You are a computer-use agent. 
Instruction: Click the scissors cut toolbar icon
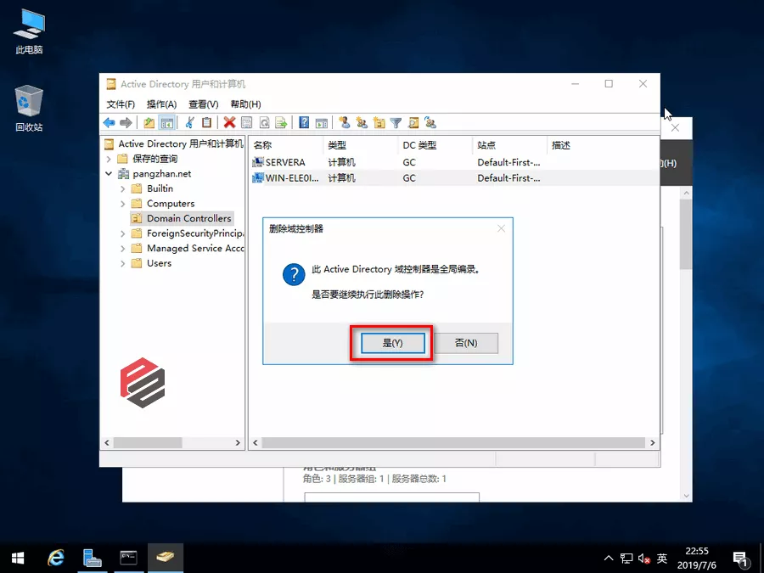(x=190, y=123)
